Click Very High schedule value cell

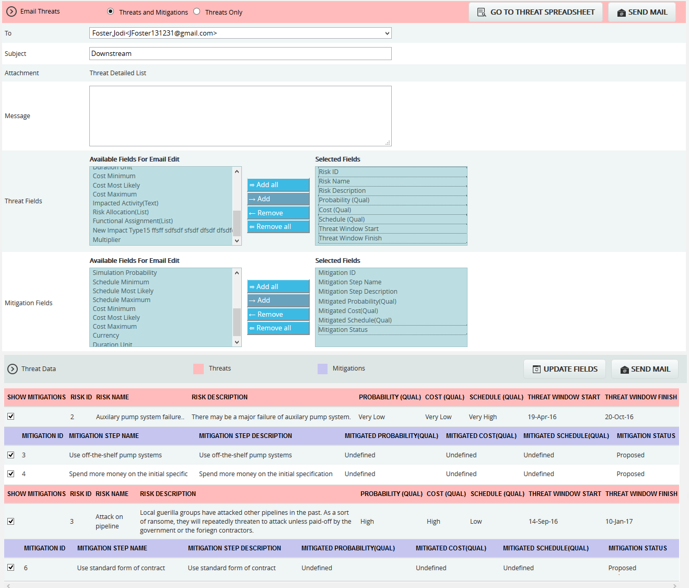click(483, 417)
